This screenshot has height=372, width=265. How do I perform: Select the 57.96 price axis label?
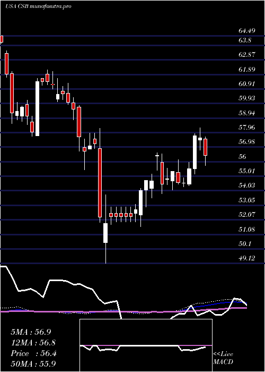pyautogui.click(x=247, y=128)
